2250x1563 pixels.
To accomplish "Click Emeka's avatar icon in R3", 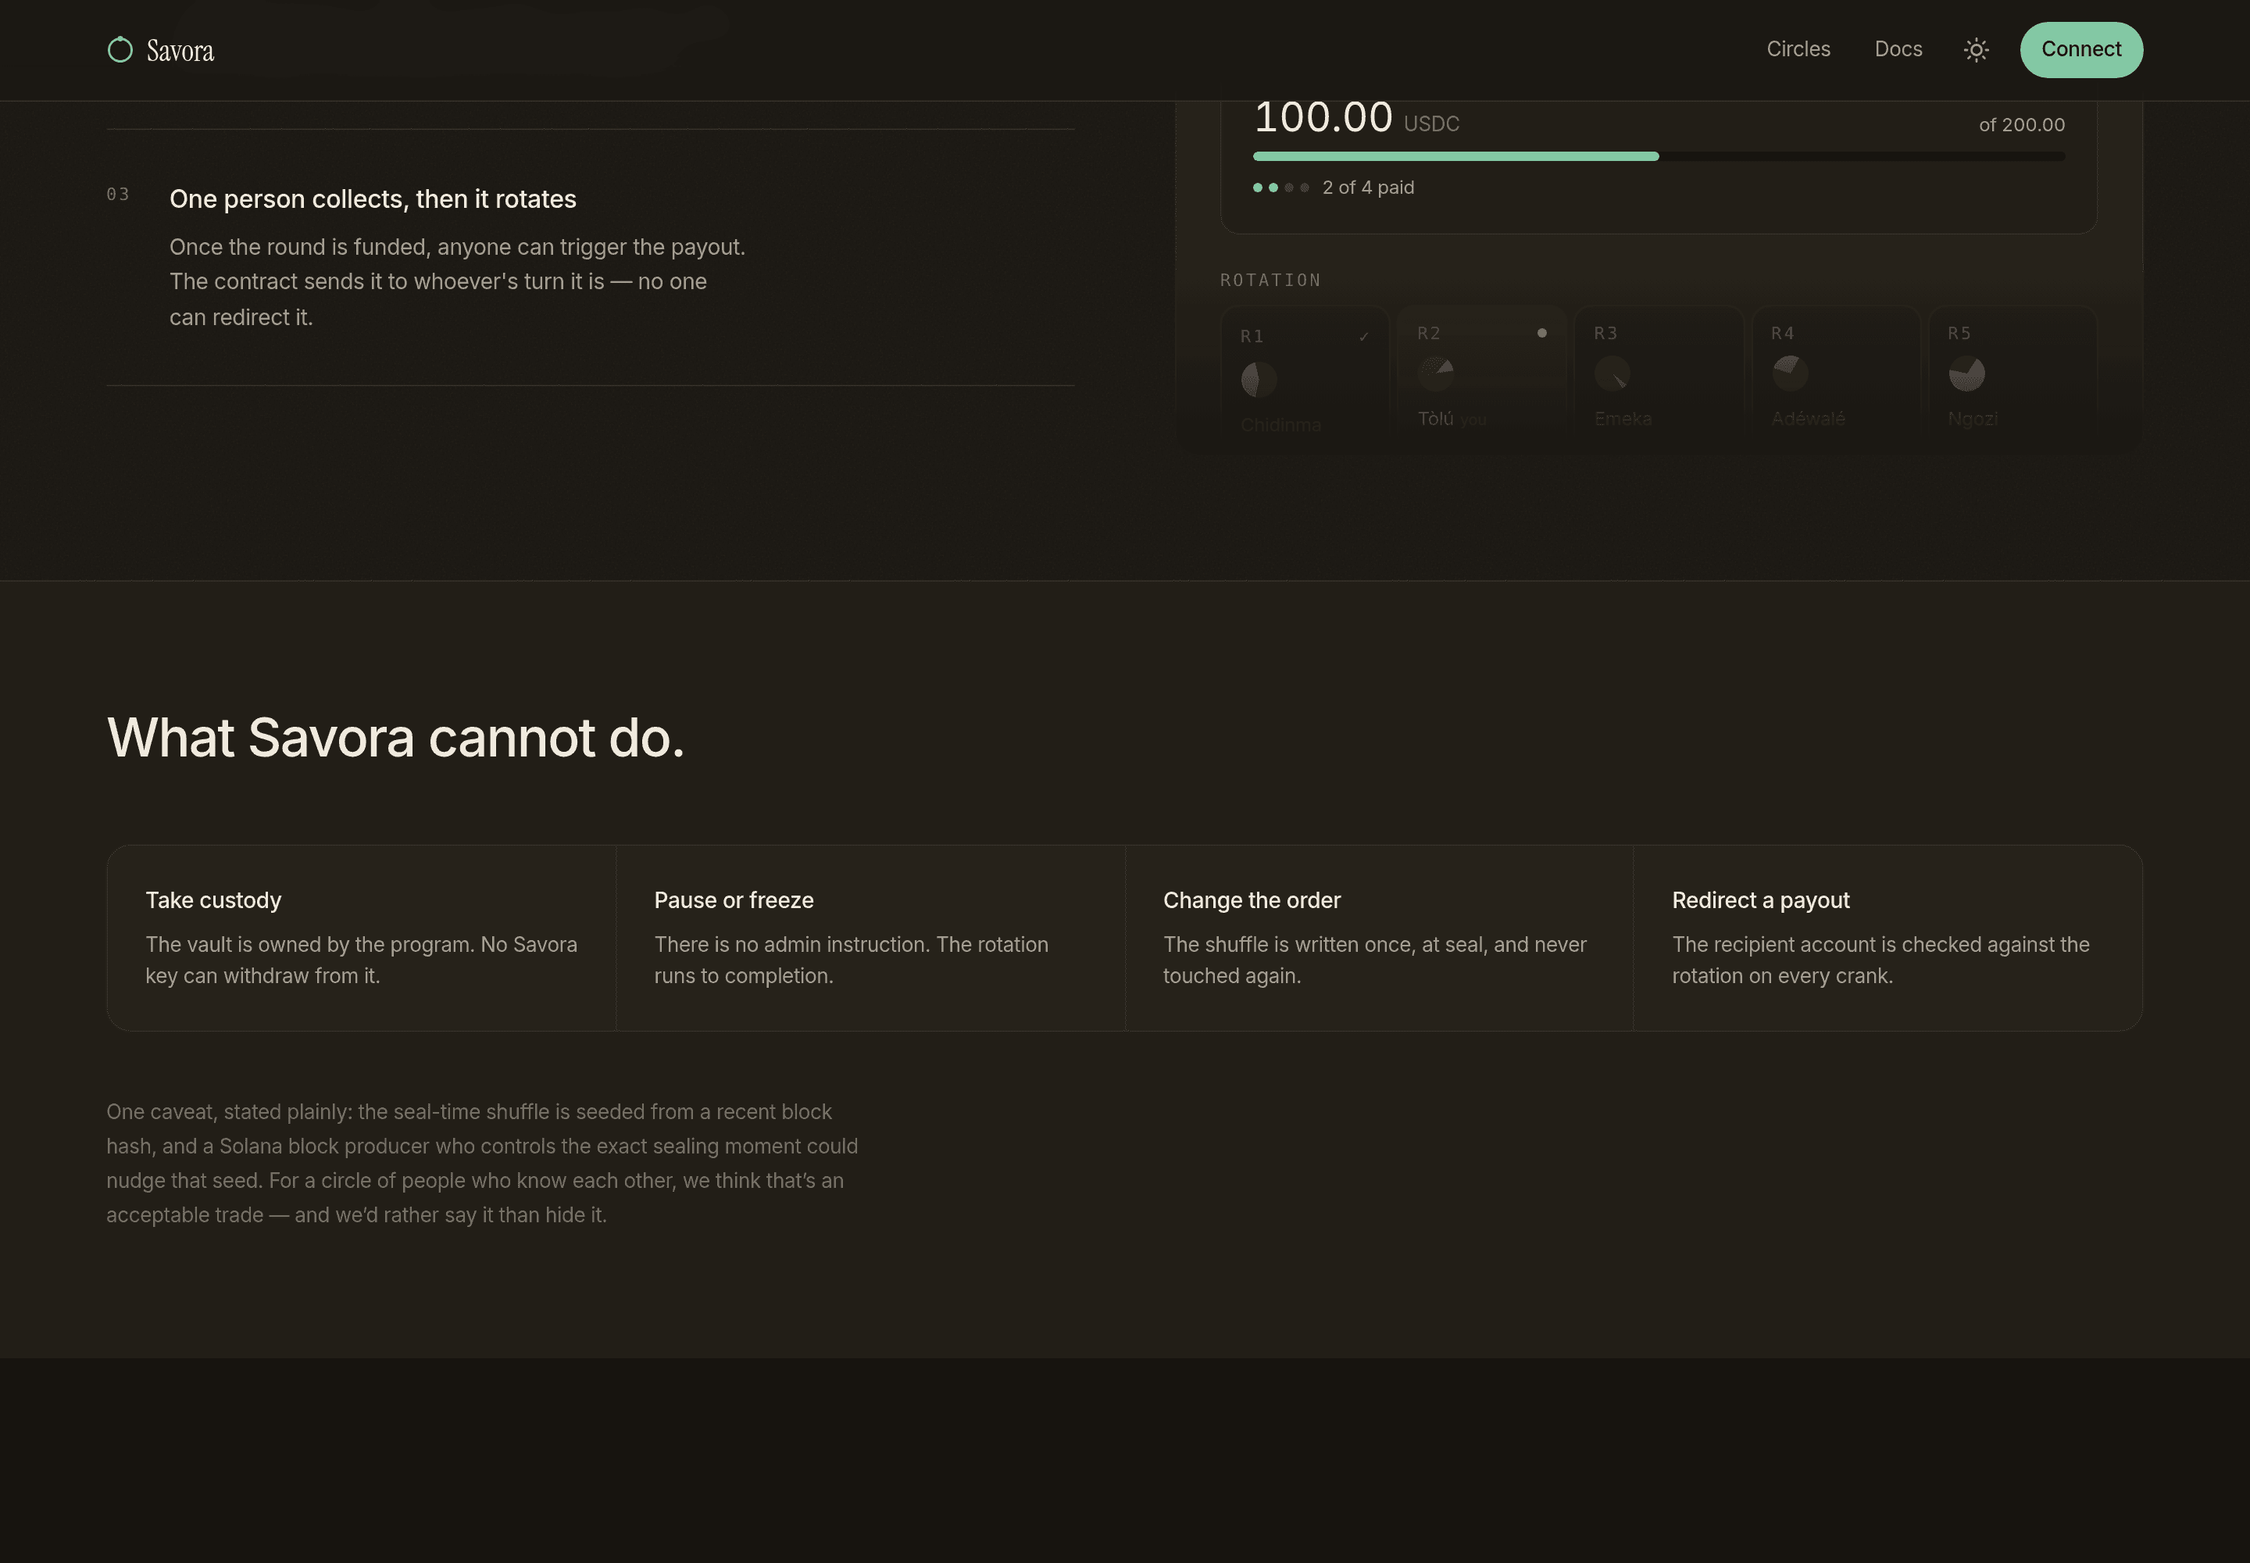I will [1612, 373].
